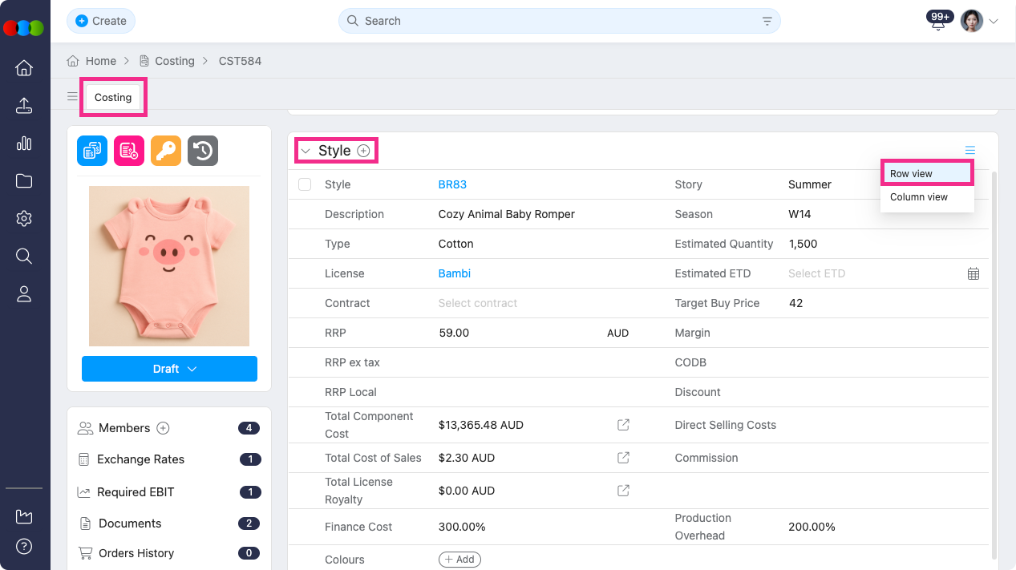Click the Select contract field
Screen dimensions: 1016x570
pos(478,303)
